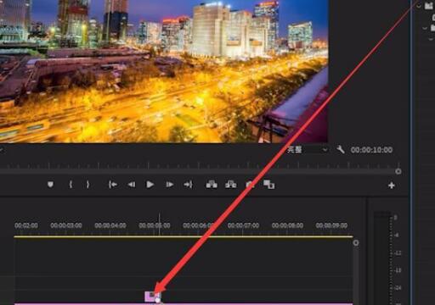Open monitor settings via wrench icon
Screen dimensions: 435x305
[341, 150]
